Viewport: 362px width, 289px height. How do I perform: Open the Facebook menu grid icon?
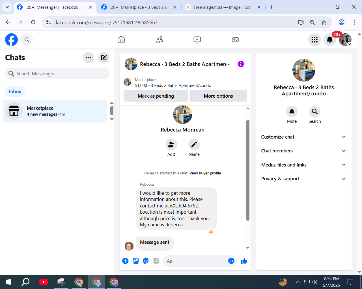[x=314, y=40]
